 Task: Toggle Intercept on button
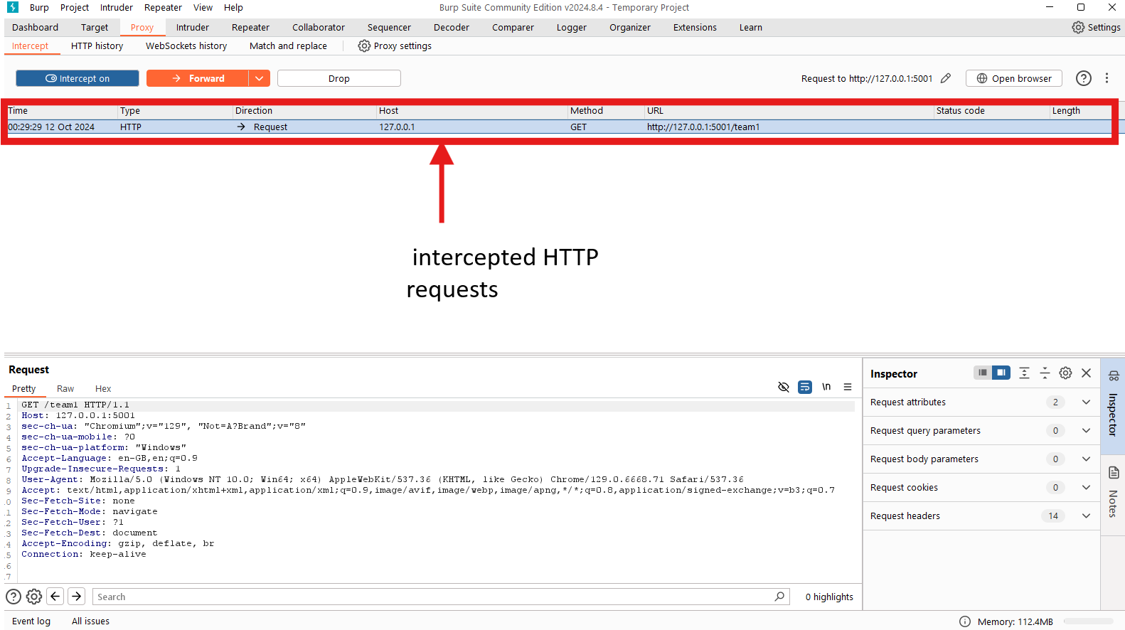pos(78,78)
